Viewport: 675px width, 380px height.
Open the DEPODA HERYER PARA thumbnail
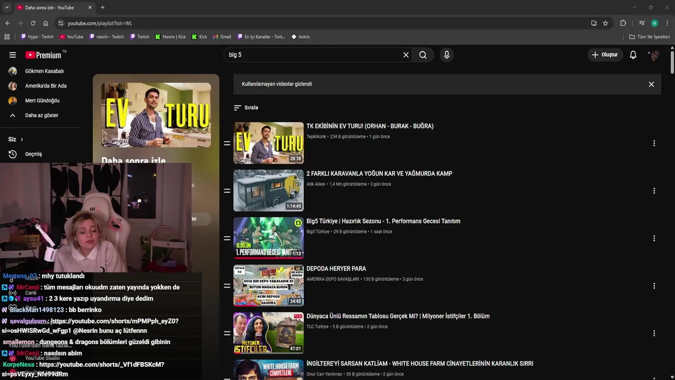click(x=268, y=286)
